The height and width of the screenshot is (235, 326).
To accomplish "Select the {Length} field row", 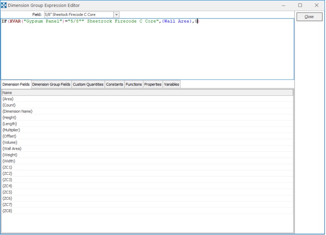I will click(x=148, y=124).
